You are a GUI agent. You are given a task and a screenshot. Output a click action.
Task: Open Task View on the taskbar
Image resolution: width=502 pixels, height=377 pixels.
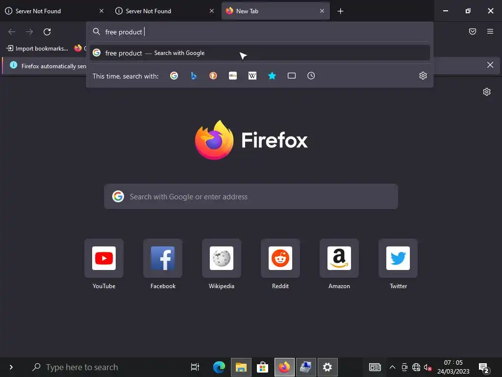pos(195,367)
